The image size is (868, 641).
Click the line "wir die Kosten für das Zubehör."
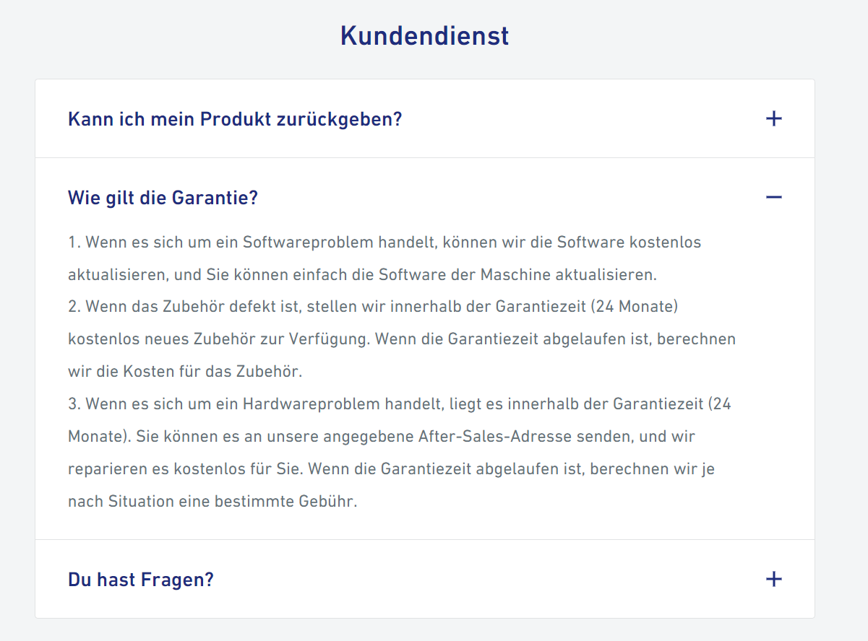tap(184, 372)
